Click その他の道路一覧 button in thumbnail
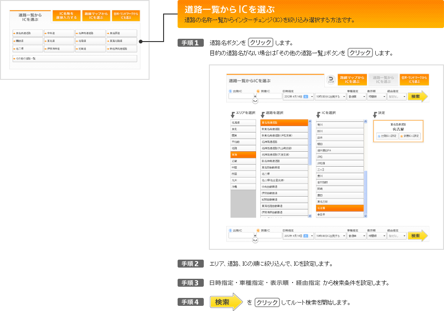Image resolution: width=444 pixels, height=311 pixels. 75,58
